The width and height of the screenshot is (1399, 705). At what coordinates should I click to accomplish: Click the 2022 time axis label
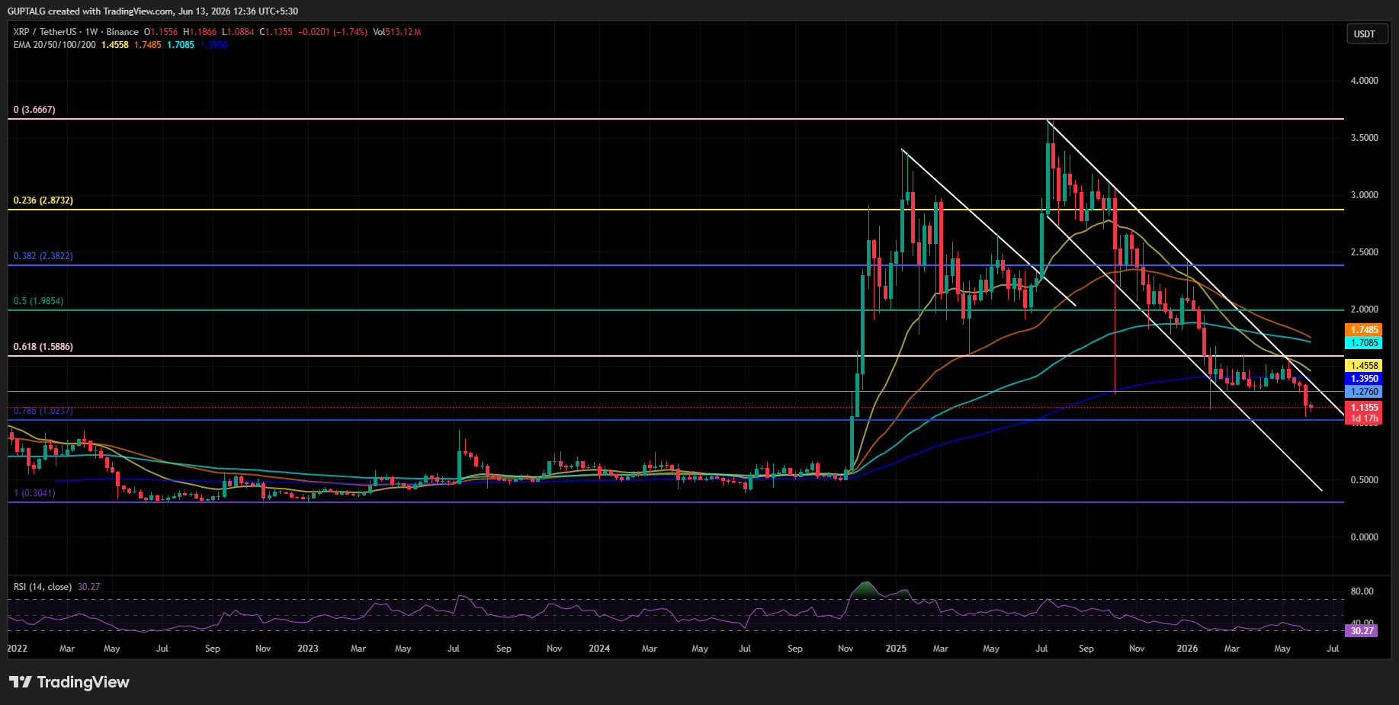17,649
